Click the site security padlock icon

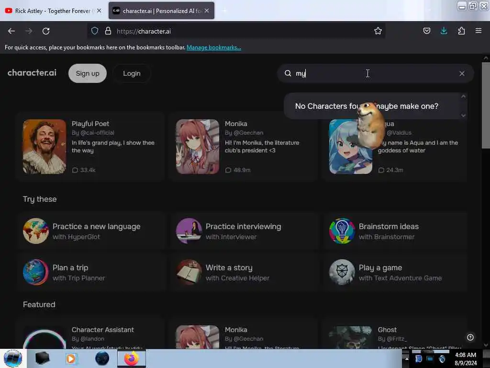108,31
